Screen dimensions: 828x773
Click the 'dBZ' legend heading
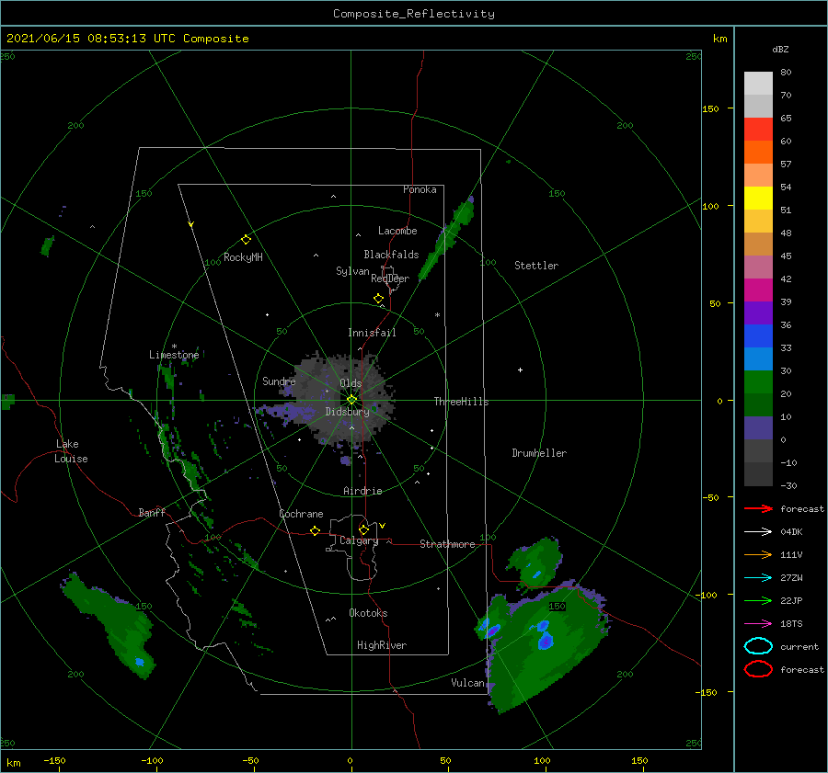[780, 50]
